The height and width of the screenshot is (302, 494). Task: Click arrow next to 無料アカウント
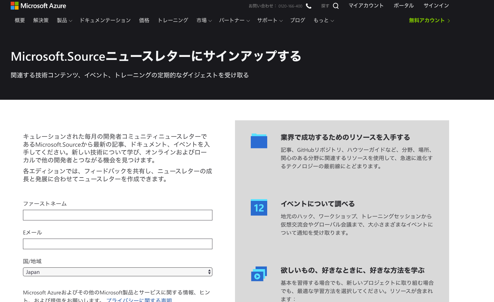[449, 21]
